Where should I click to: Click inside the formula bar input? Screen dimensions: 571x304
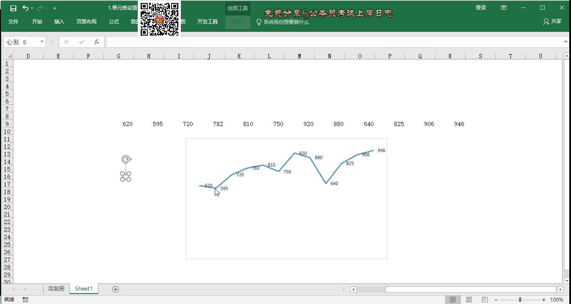tap(334, 42)
